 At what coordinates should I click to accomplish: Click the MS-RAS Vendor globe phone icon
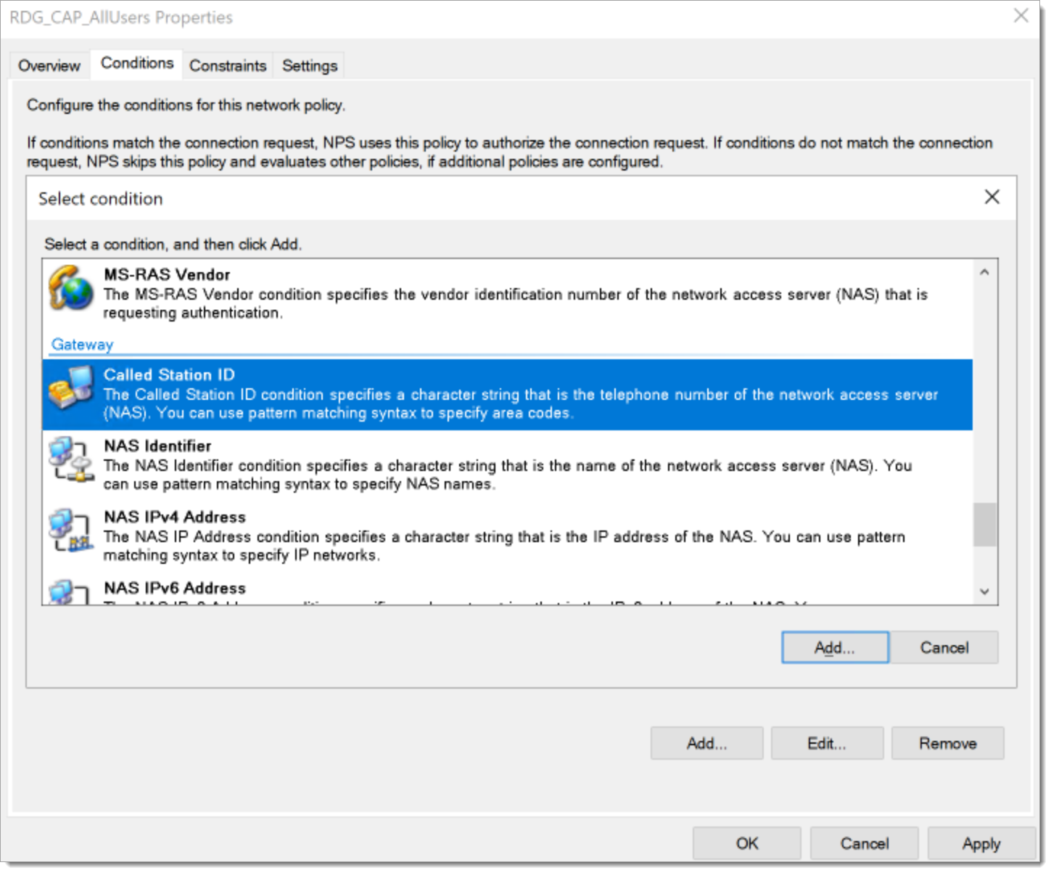70,288
